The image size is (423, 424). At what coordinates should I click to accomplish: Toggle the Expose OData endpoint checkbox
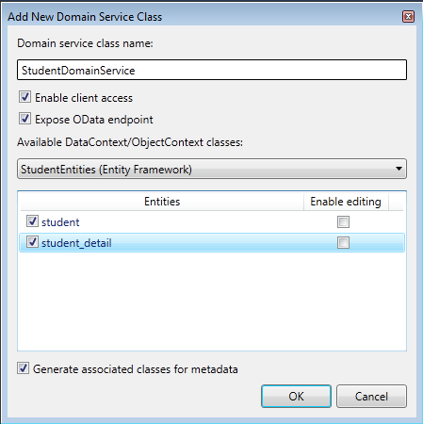point(24,119)
